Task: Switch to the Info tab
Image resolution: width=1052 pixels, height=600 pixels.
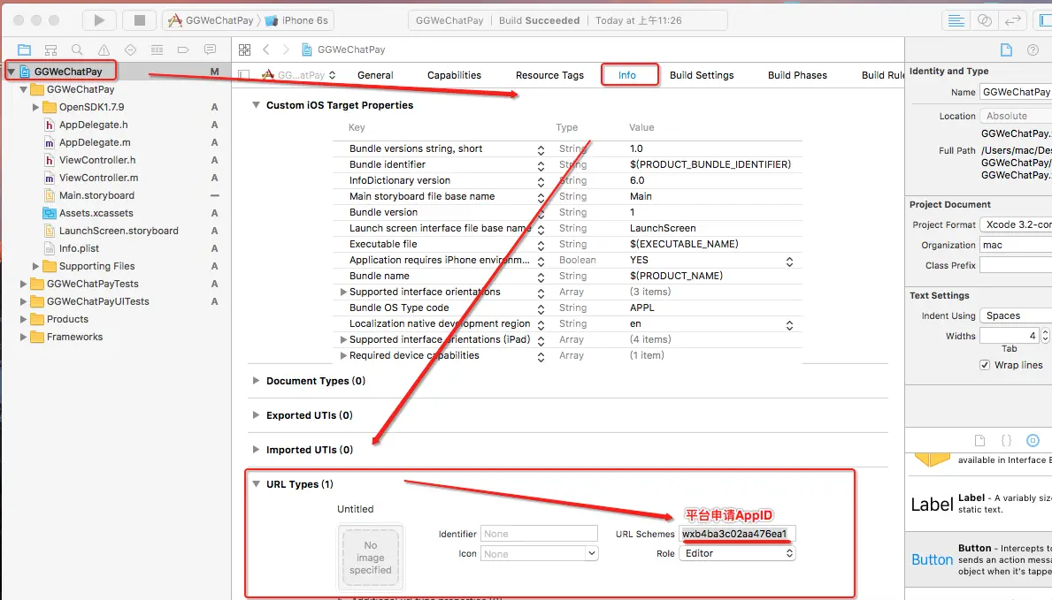Action: 627,75
